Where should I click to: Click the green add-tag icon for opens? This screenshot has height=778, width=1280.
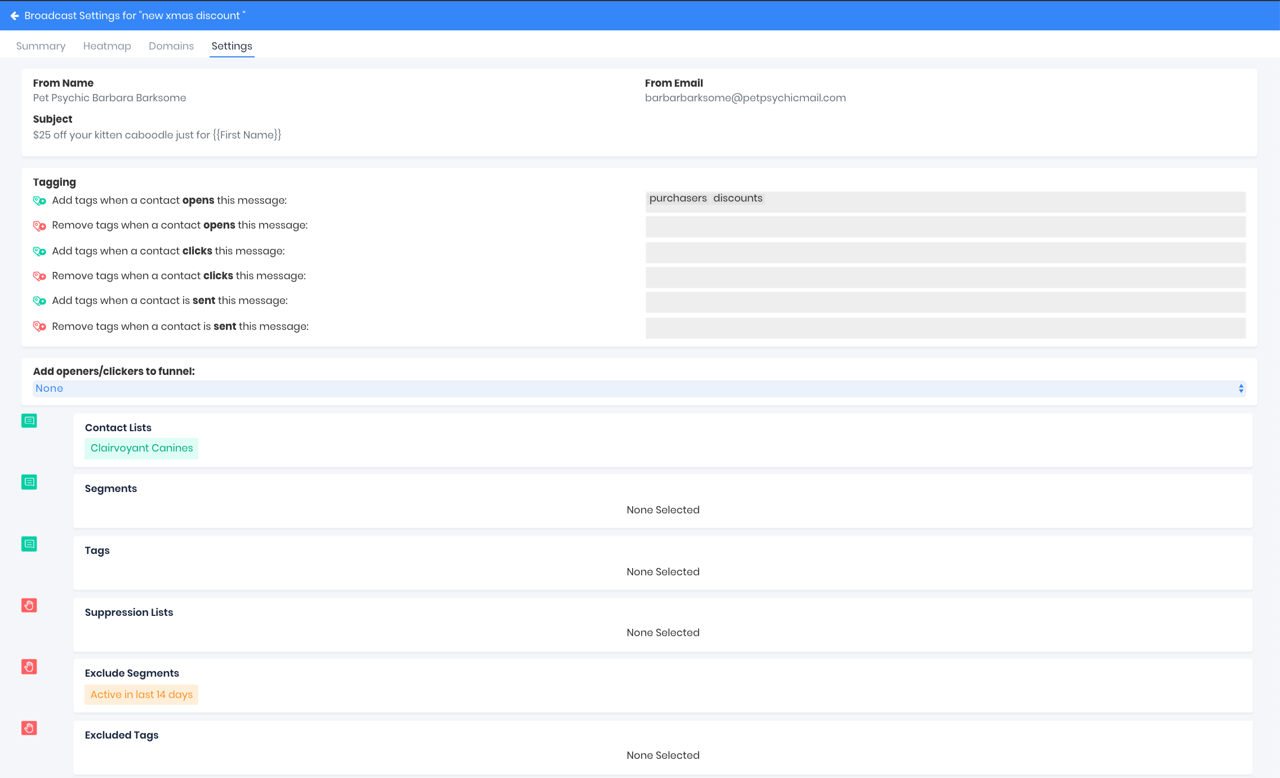pos(39,200)
